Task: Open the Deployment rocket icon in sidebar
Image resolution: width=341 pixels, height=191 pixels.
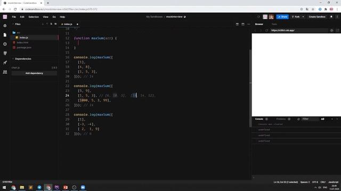Action: [5, 63]
